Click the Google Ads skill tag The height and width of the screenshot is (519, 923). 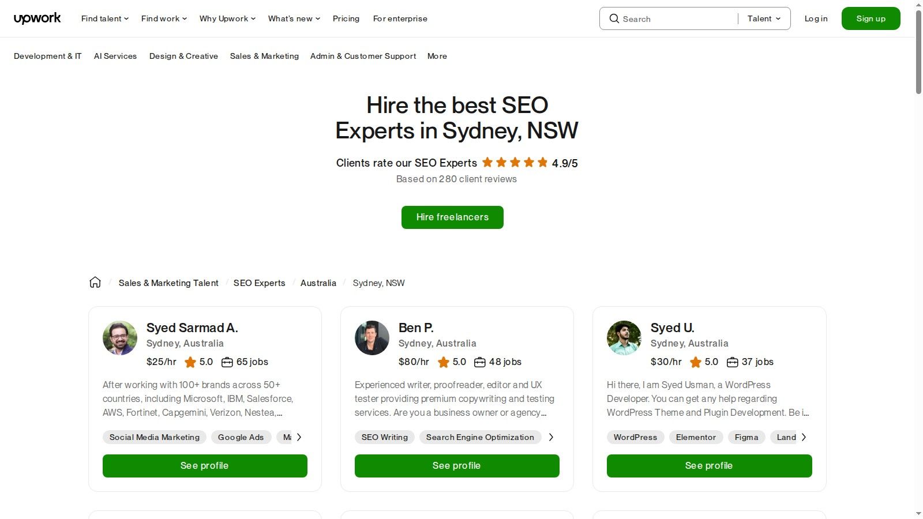coord(241,437)
